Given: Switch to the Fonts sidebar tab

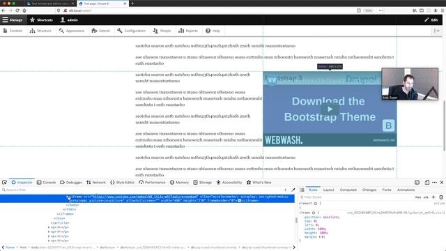Looking at the screenshot, I should pyautogui.click(x=387, y=190).
